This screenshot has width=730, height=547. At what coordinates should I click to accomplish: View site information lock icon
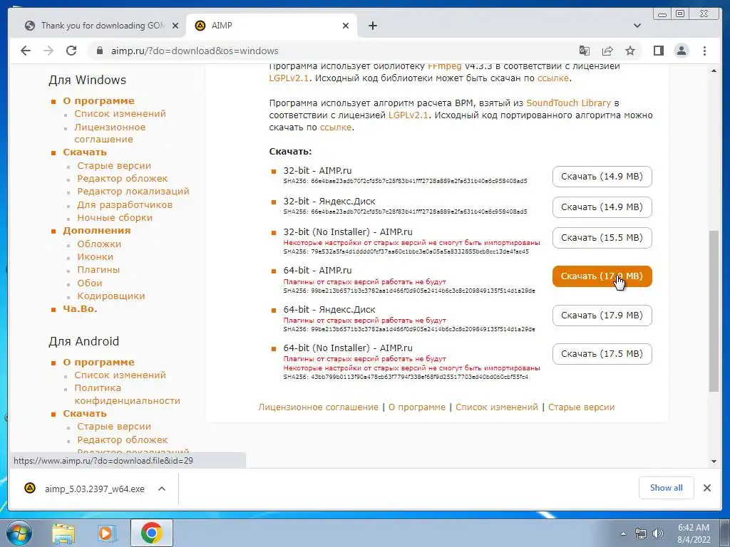(99, 51)
